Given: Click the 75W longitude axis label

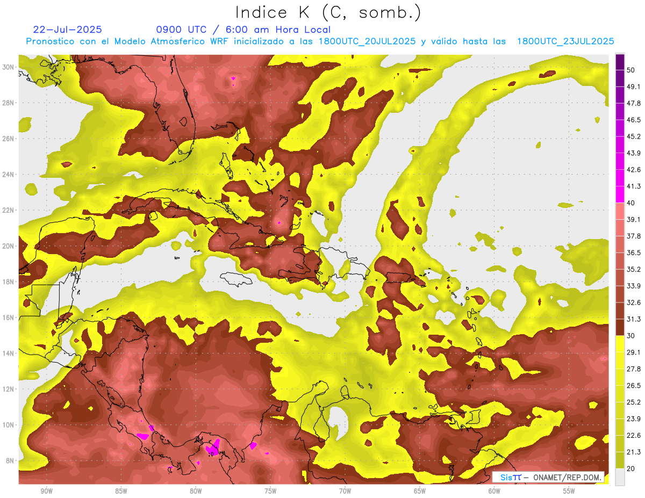Looking at the screenshot, I should (x=270, y=492).
